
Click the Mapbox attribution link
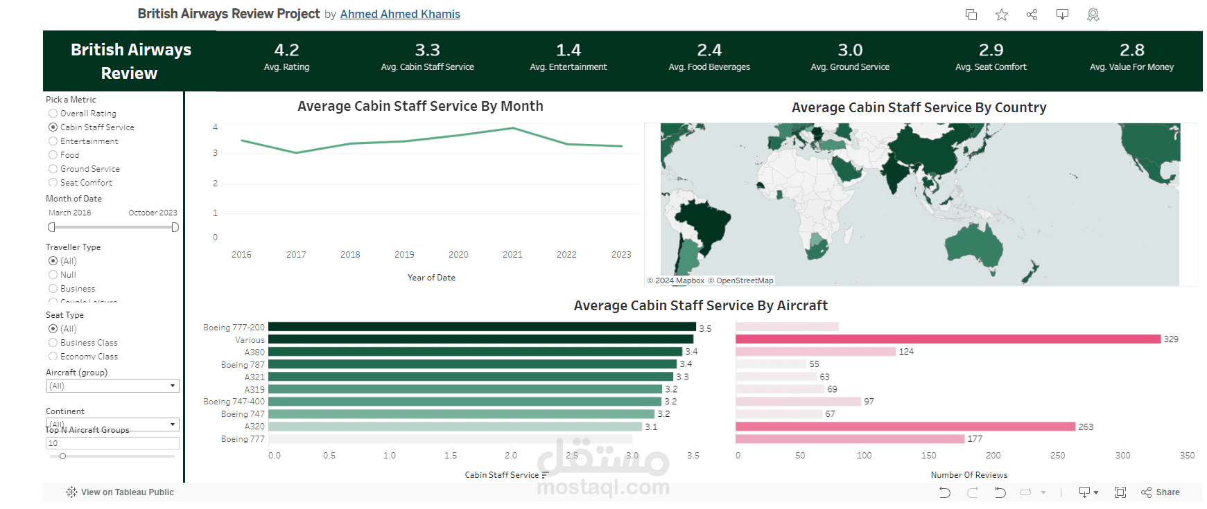[x=675, y=281]
